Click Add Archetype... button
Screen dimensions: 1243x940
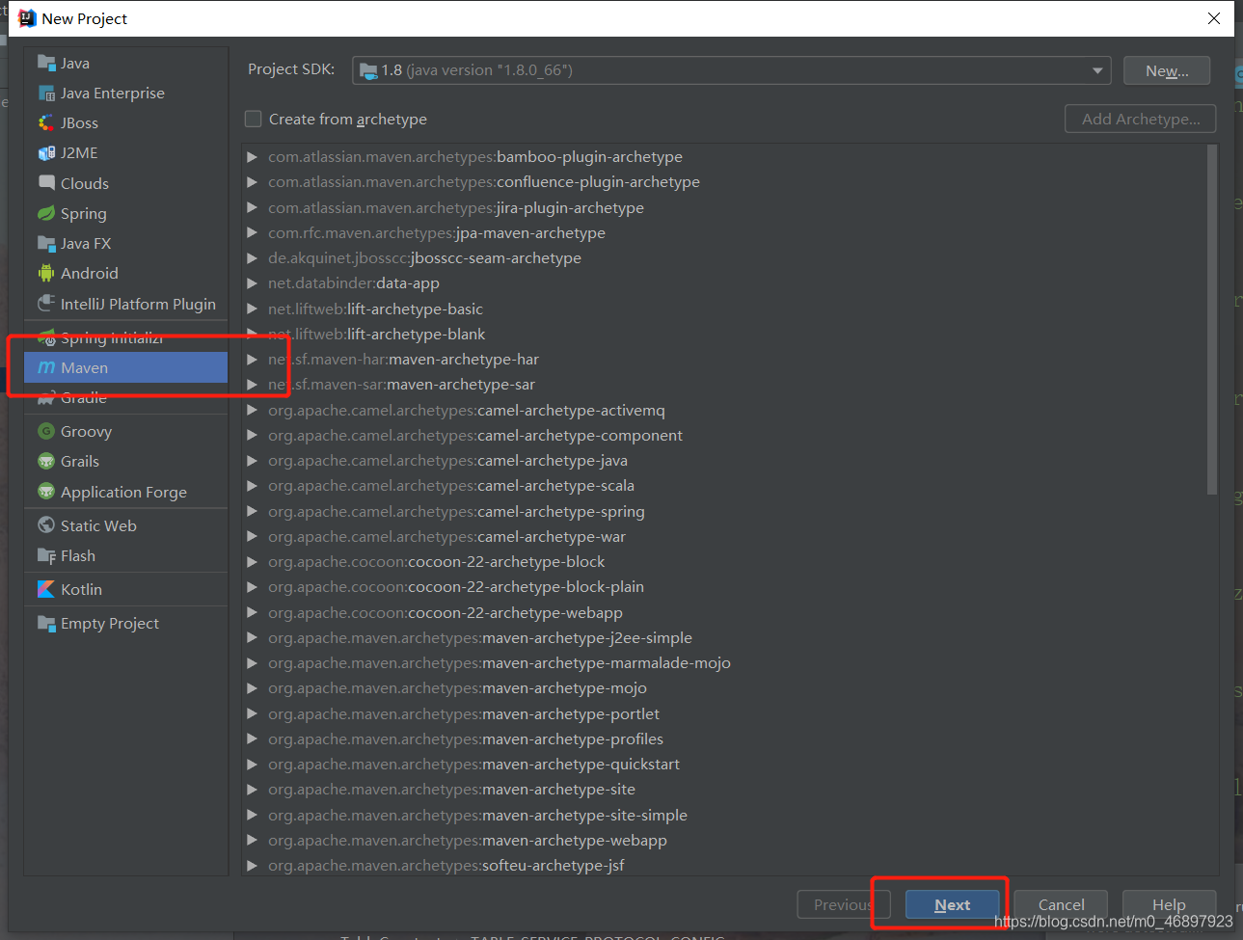pyautogui.click(x=1141, y=119)
